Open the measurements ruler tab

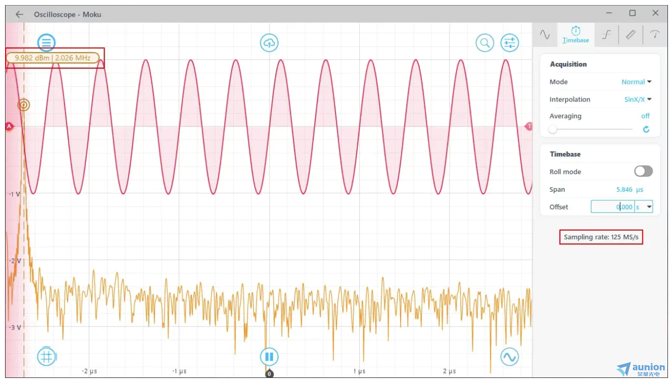[x=631, y=34]
